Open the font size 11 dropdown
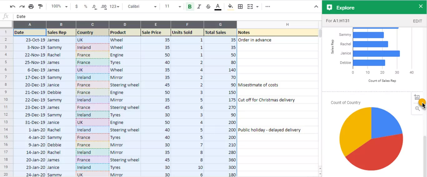The width and height of the screenshot is (427, 177). click(x=173, y=7)
